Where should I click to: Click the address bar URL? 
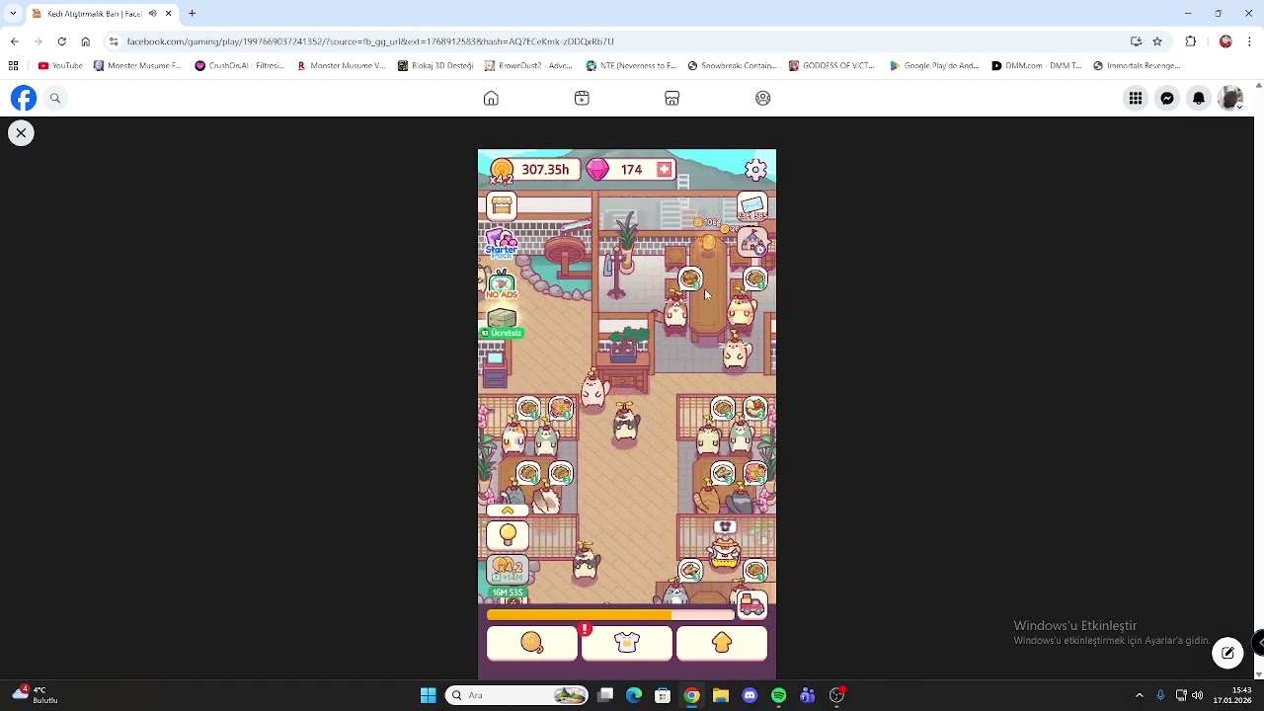[x=370, y=41]
